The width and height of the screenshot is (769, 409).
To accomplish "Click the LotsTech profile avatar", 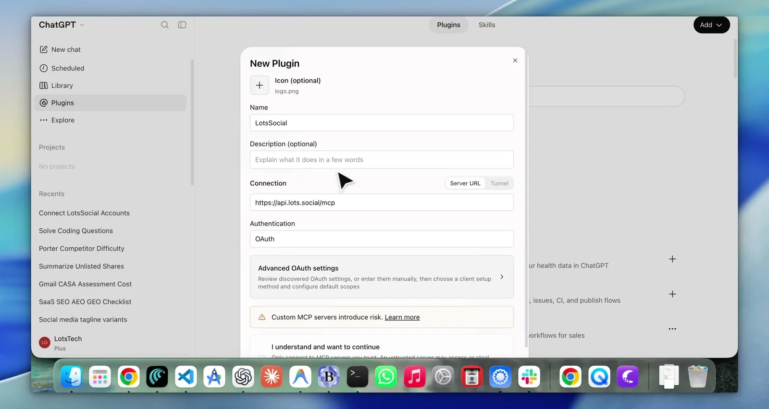I will pos(45,342).
